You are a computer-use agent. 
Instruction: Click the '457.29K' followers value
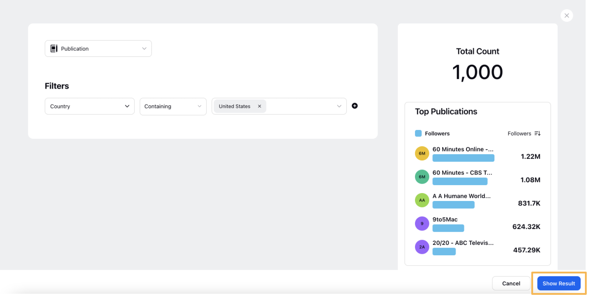[x=527, y=250]
